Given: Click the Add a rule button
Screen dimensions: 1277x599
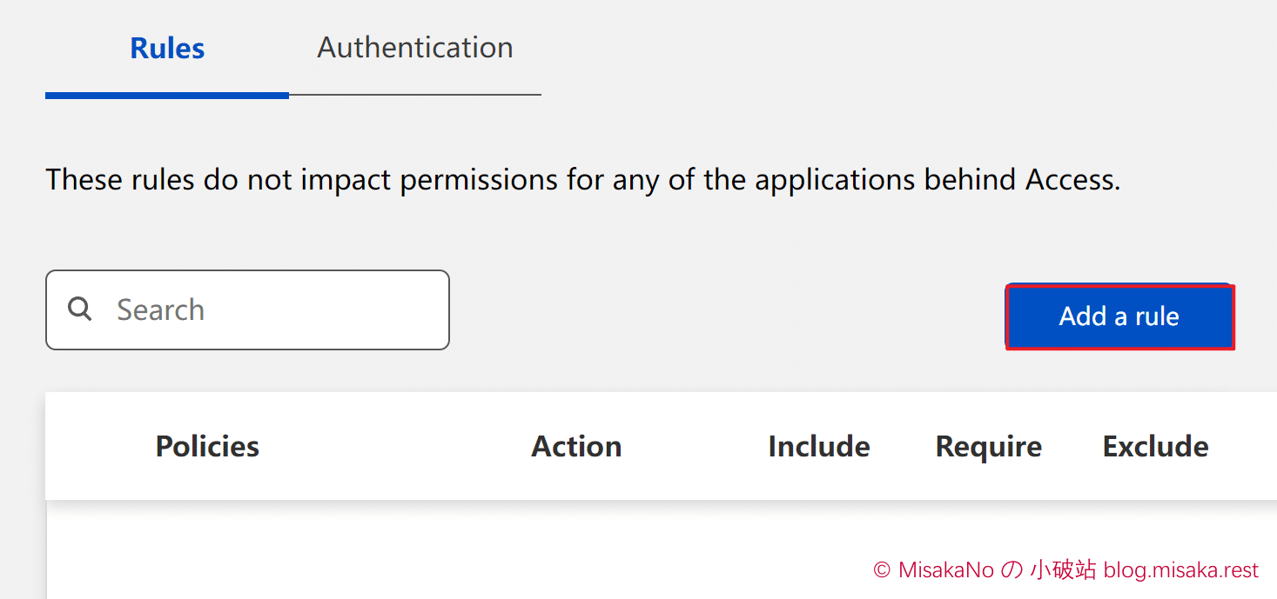Looking at the screenshot, I should [1119, 316].
